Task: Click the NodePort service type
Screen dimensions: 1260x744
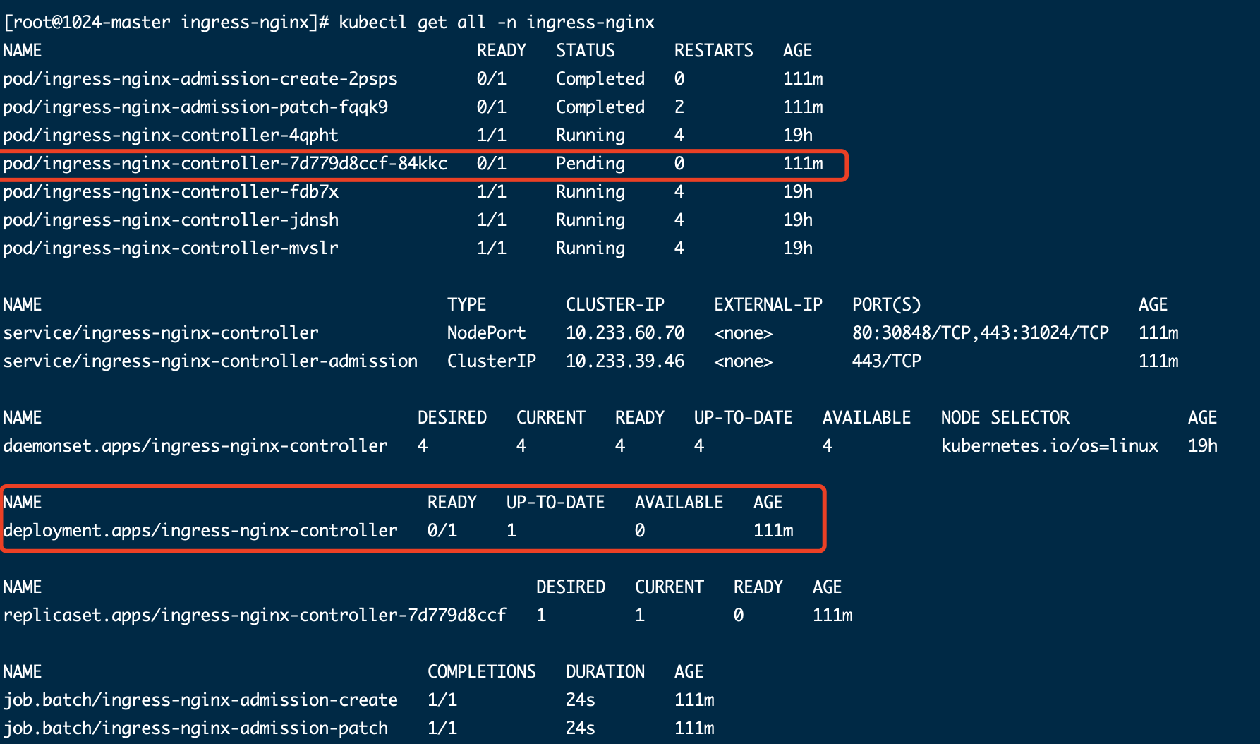Action: click(487, 333)
